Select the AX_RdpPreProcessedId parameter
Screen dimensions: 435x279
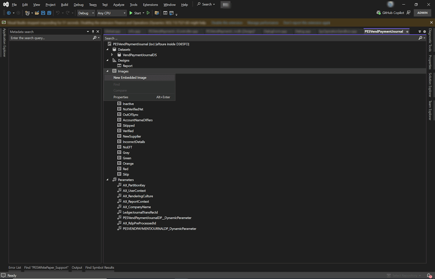tap(139, 223)
